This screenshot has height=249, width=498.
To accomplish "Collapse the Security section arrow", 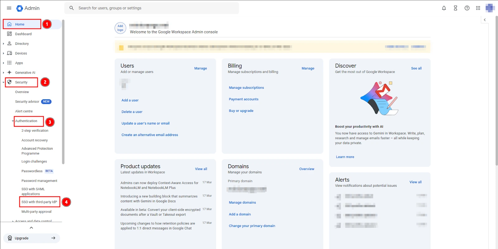I will (3, 82).
